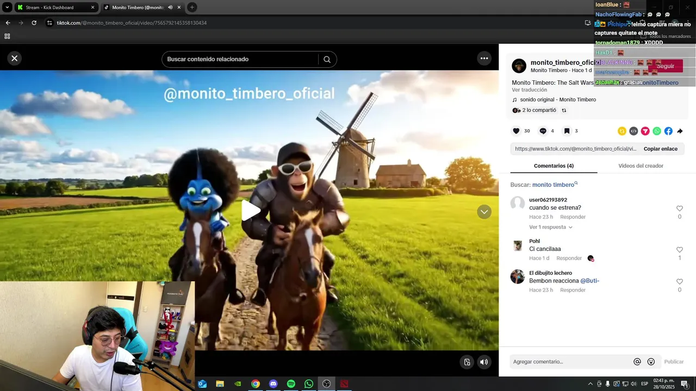Play the Monito Timbero video
This screenshot has height=391, width=696.
pyautogui.click(x=251, y=211)
